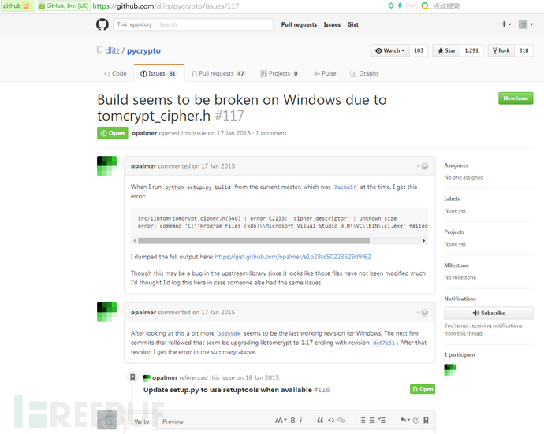Click opalmer author name in issue header

pyautogui.click(x=144, y=133)
